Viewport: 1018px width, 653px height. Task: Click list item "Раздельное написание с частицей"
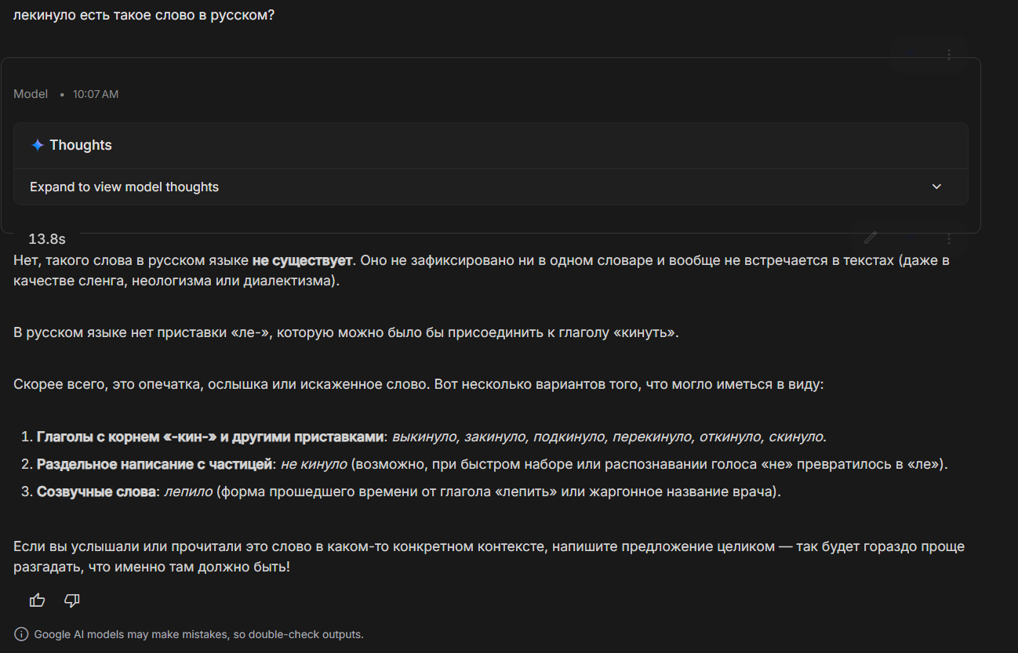tap(154, 464)
